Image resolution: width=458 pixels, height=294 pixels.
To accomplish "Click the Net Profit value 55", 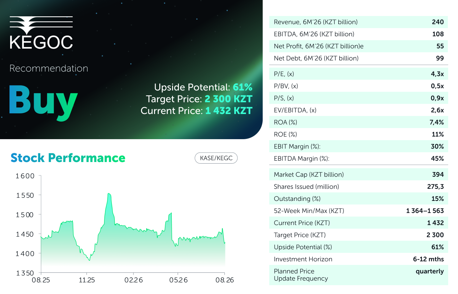I will coord(440,46).
